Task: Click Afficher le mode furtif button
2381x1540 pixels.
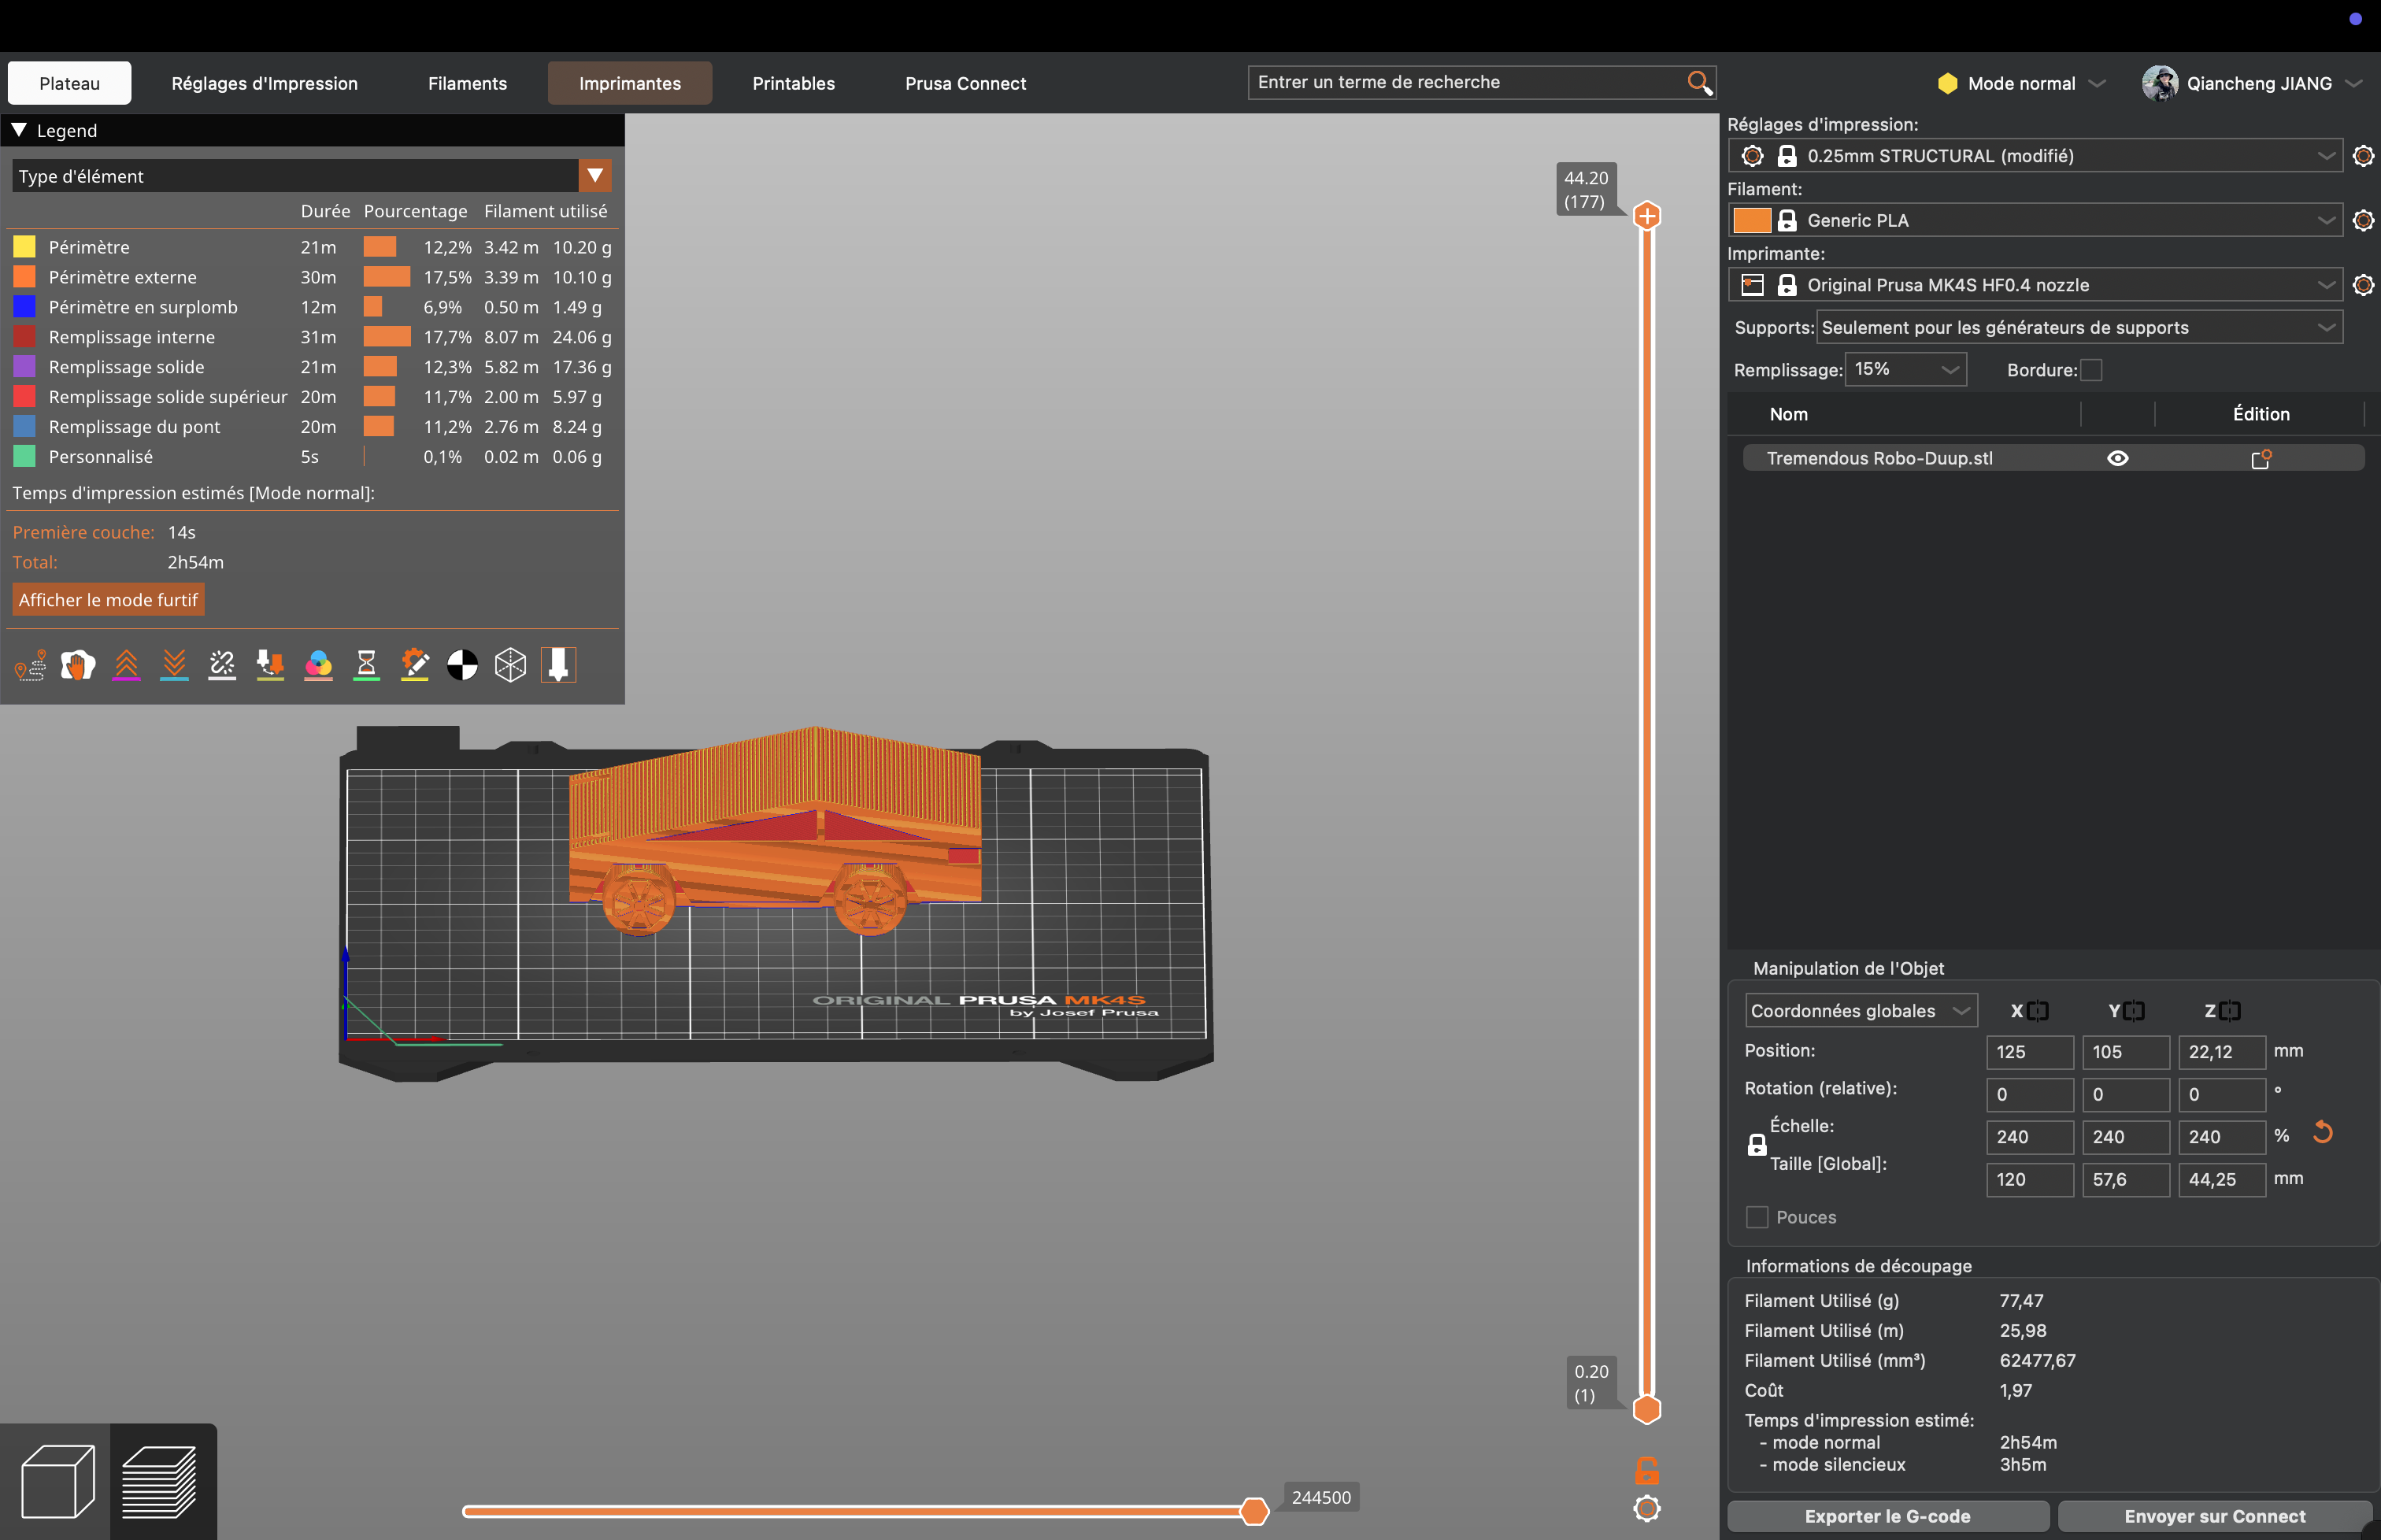Action: click(108, 600)
